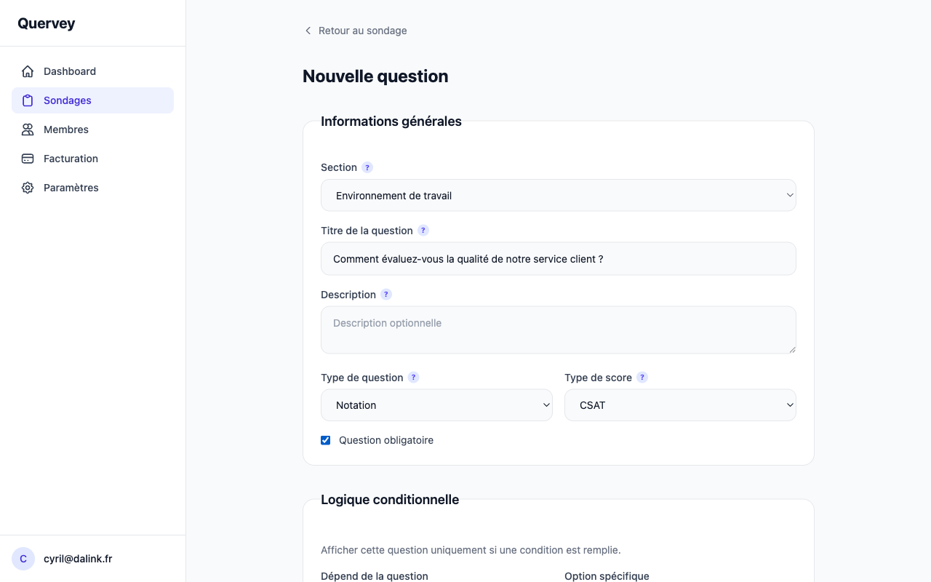Click the Type de question help icon

coord(413,377)
